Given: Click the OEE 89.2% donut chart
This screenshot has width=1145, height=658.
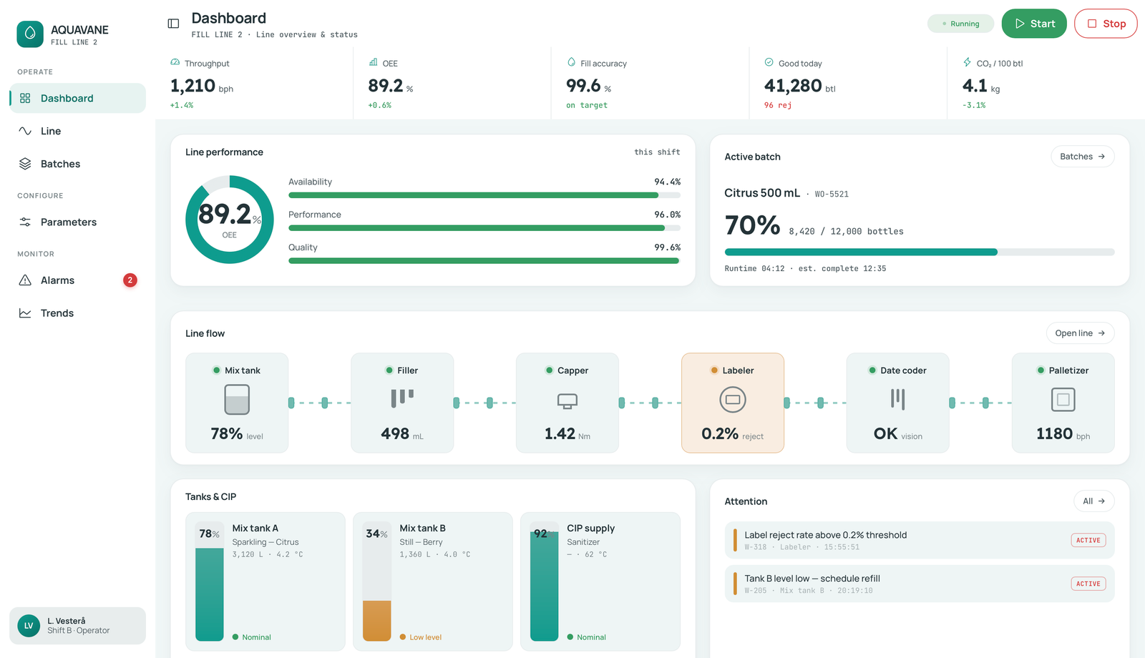Looking at the screenshot, I should click(229, 220).
